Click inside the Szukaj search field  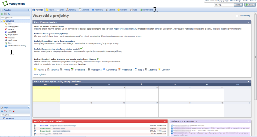224,5
